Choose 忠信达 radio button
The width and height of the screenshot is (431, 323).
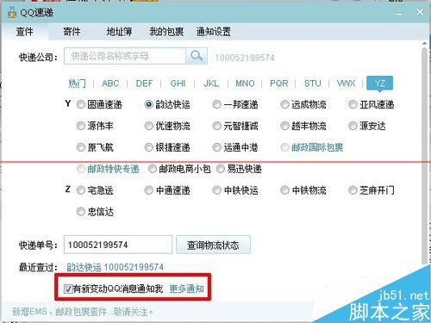[81, 212]
